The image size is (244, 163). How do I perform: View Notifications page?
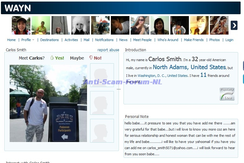pos(104,40)
